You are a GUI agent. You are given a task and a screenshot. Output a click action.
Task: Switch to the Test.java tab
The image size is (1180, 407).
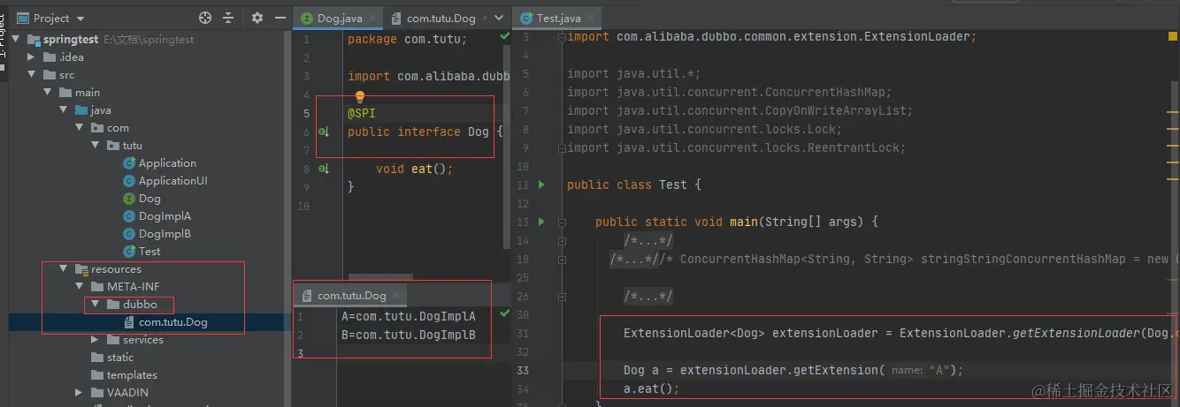pos(556,18)
